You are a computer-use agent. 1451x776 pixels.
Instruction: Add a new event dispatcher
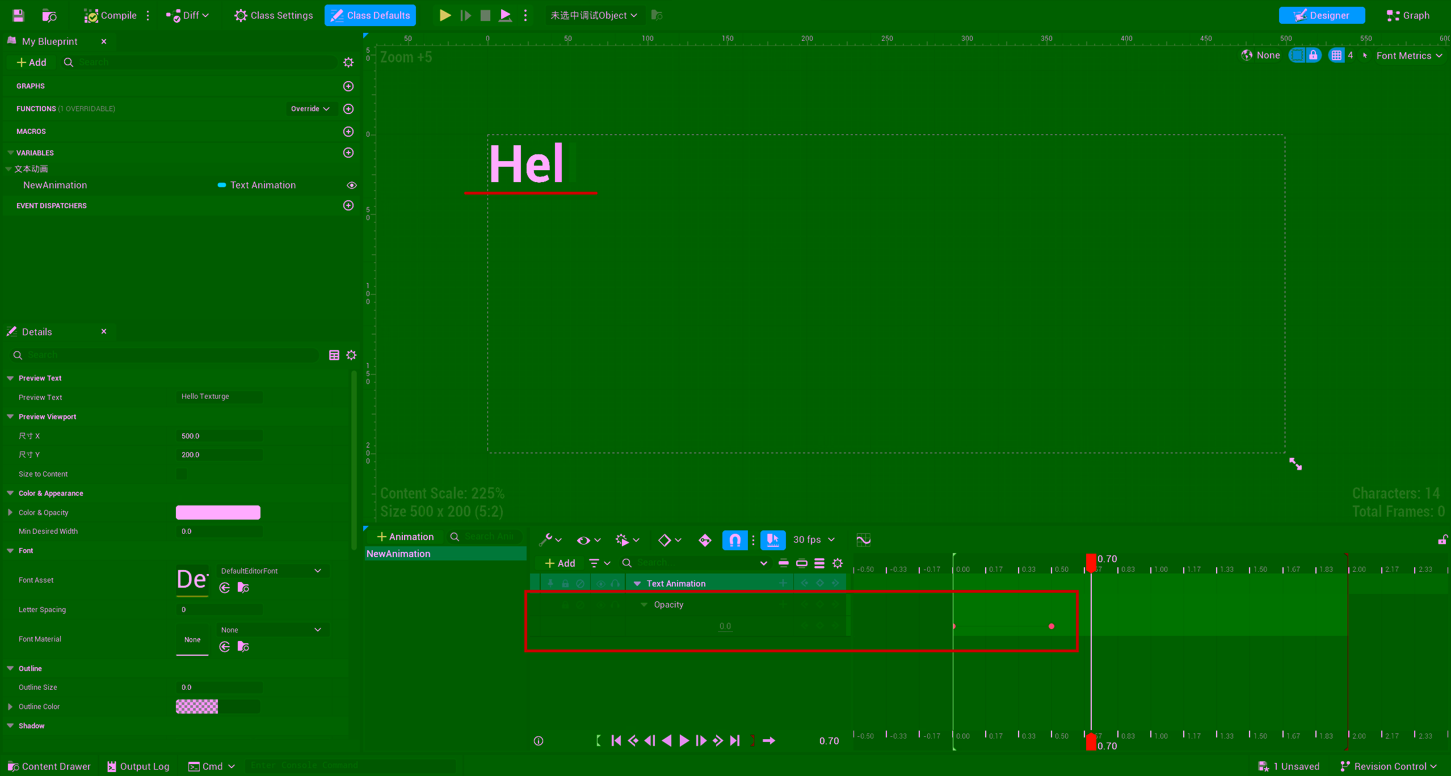(x=348, y=205)
